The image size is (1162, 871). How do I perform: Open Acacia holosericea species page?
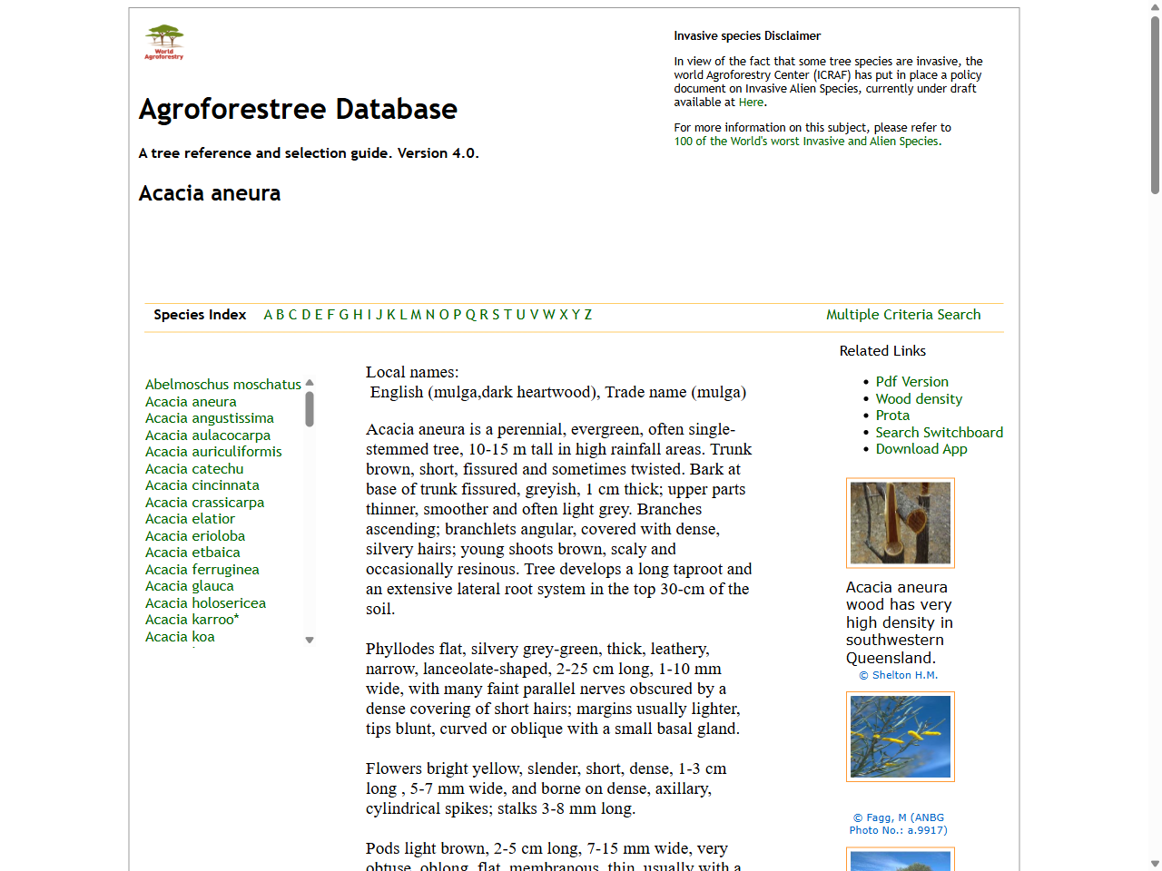206,603
